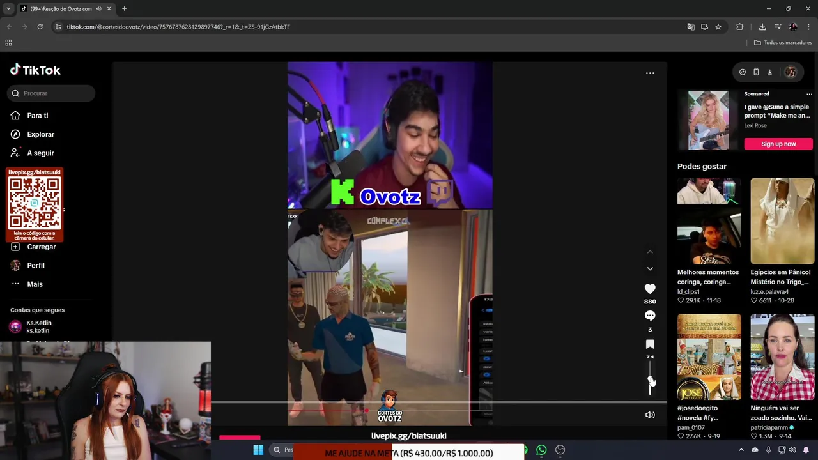Open the pam_0107 author link
Image resolution: width=818 pixels, height=460 pixels.
click(691, 428)
